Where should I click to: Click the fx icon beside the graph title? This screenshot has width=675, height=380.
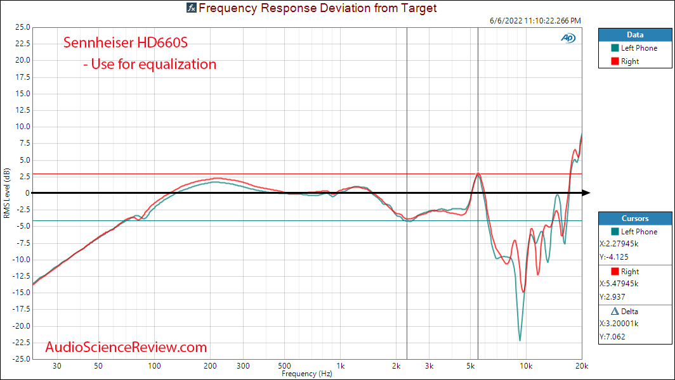pyautogui.click(x=192, y=8)
